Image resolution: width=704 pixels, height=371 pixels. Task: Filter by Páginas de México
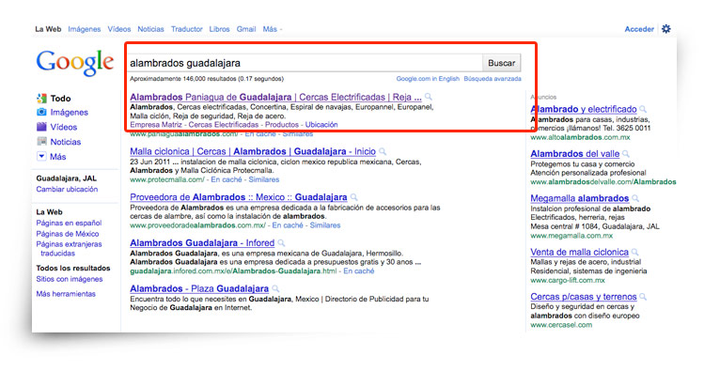[x=68, y=234]
